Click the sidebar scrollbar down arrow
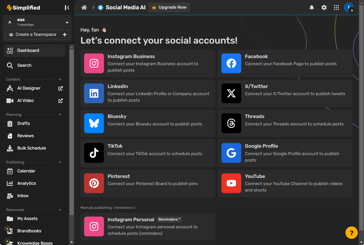 [x=71, y=242]
